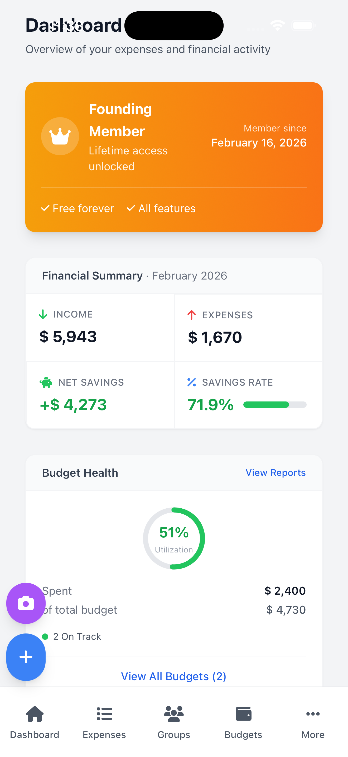Click the crown Founding Member icon
Screen dimensions: 348x757
[x=60, y=136]
